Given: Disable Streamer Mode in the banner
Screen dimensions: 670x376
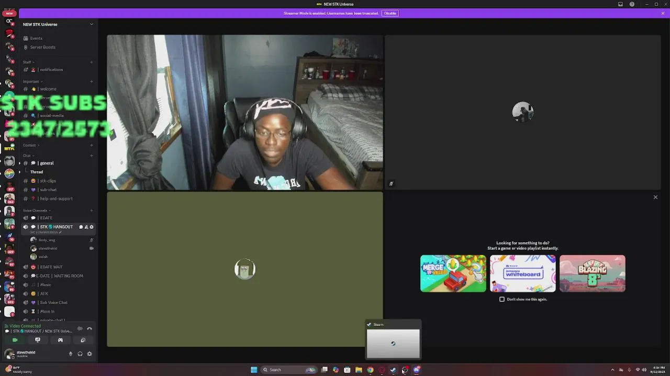Looking at the screenshot, I should coord(390,13).
